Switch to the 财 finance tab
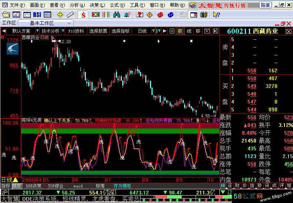The height and width of the screenshot is (203, 293). click(237, 186)
